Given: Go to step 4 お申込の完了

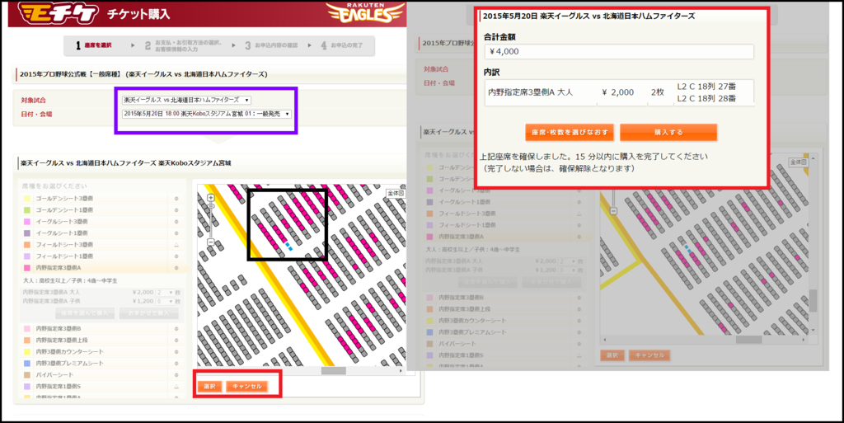Looking at the screenshot, I should pyautogui.click(x=342, y=45).
